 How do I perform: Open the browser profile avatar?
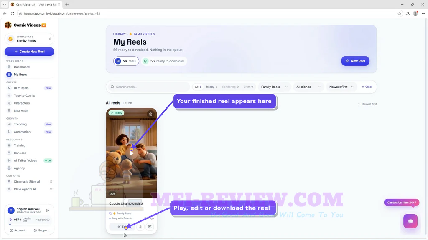415,13
